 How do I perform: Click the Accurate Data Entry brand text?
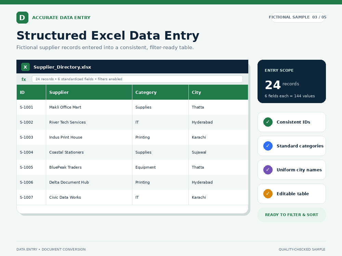point(61,18)
